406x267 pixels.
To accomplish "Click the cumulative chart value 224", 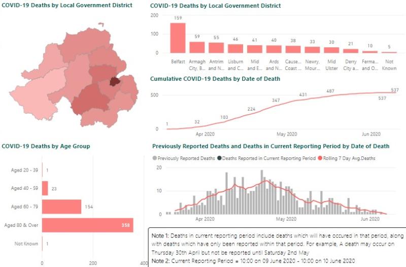I will [x=251, y=109].
